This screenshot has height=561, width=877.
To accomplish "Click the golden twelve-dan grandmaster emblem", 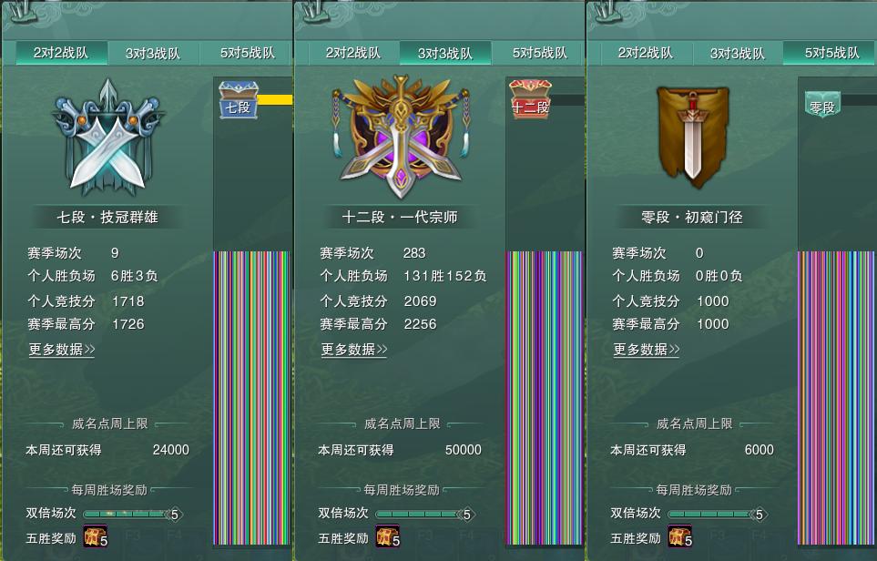I will (x=401, y=137).
